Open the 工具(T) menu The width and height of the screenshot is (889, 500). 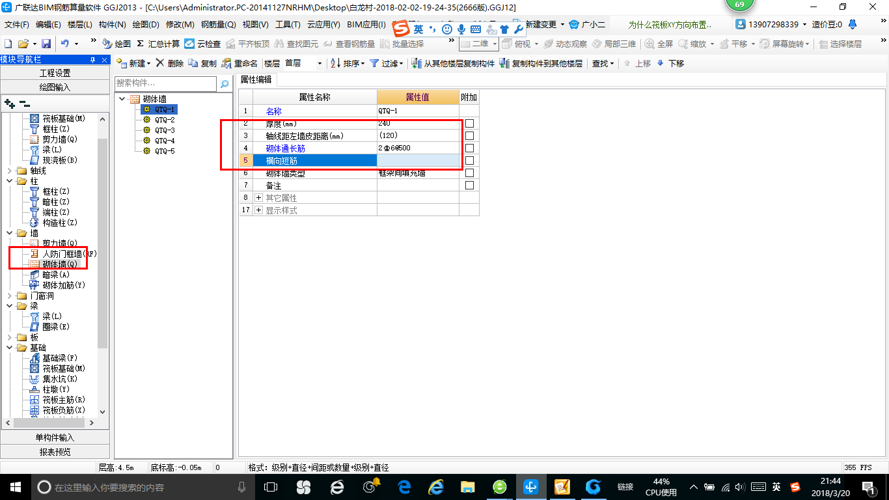pyautogui.click(x=288, y=24)
